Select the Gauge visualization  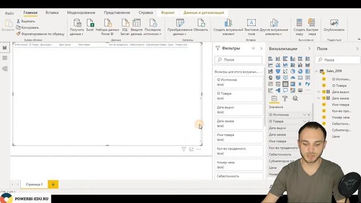coord(293,78)
